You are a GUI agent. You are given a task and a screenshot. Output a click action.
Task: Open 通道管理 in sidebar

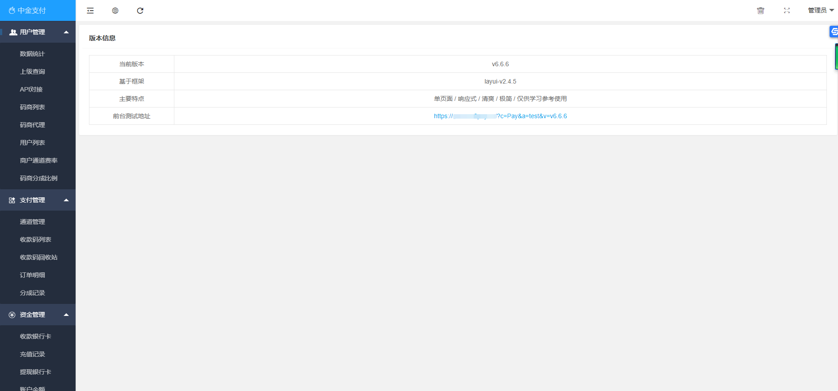point(32,222)
